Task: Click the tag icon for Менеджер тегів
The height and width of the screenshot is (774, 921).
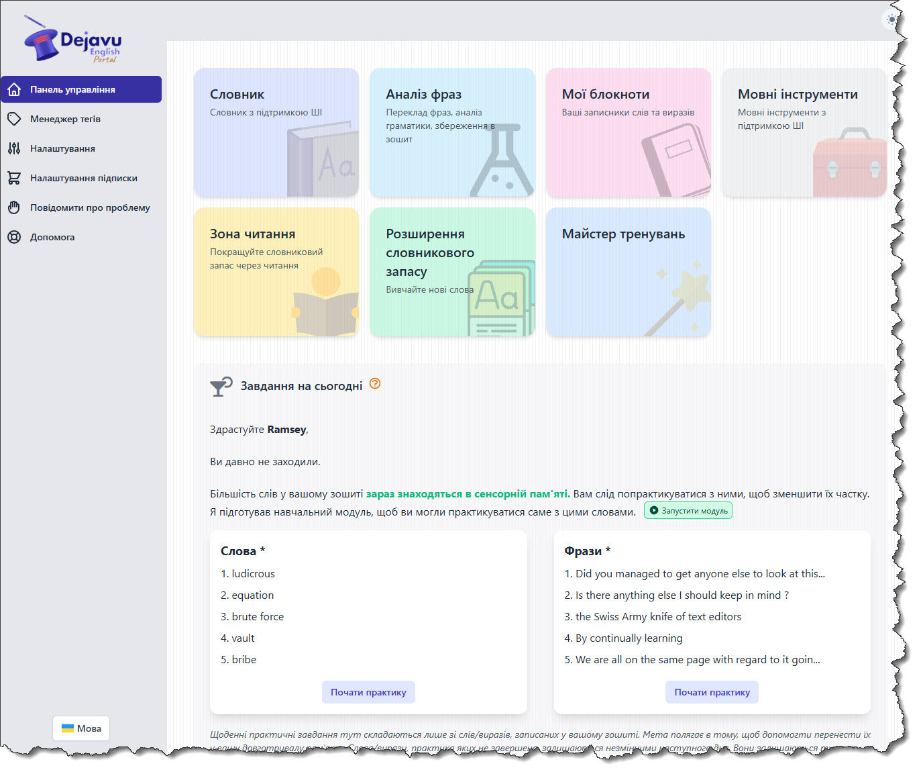Action: coord(14,119)
